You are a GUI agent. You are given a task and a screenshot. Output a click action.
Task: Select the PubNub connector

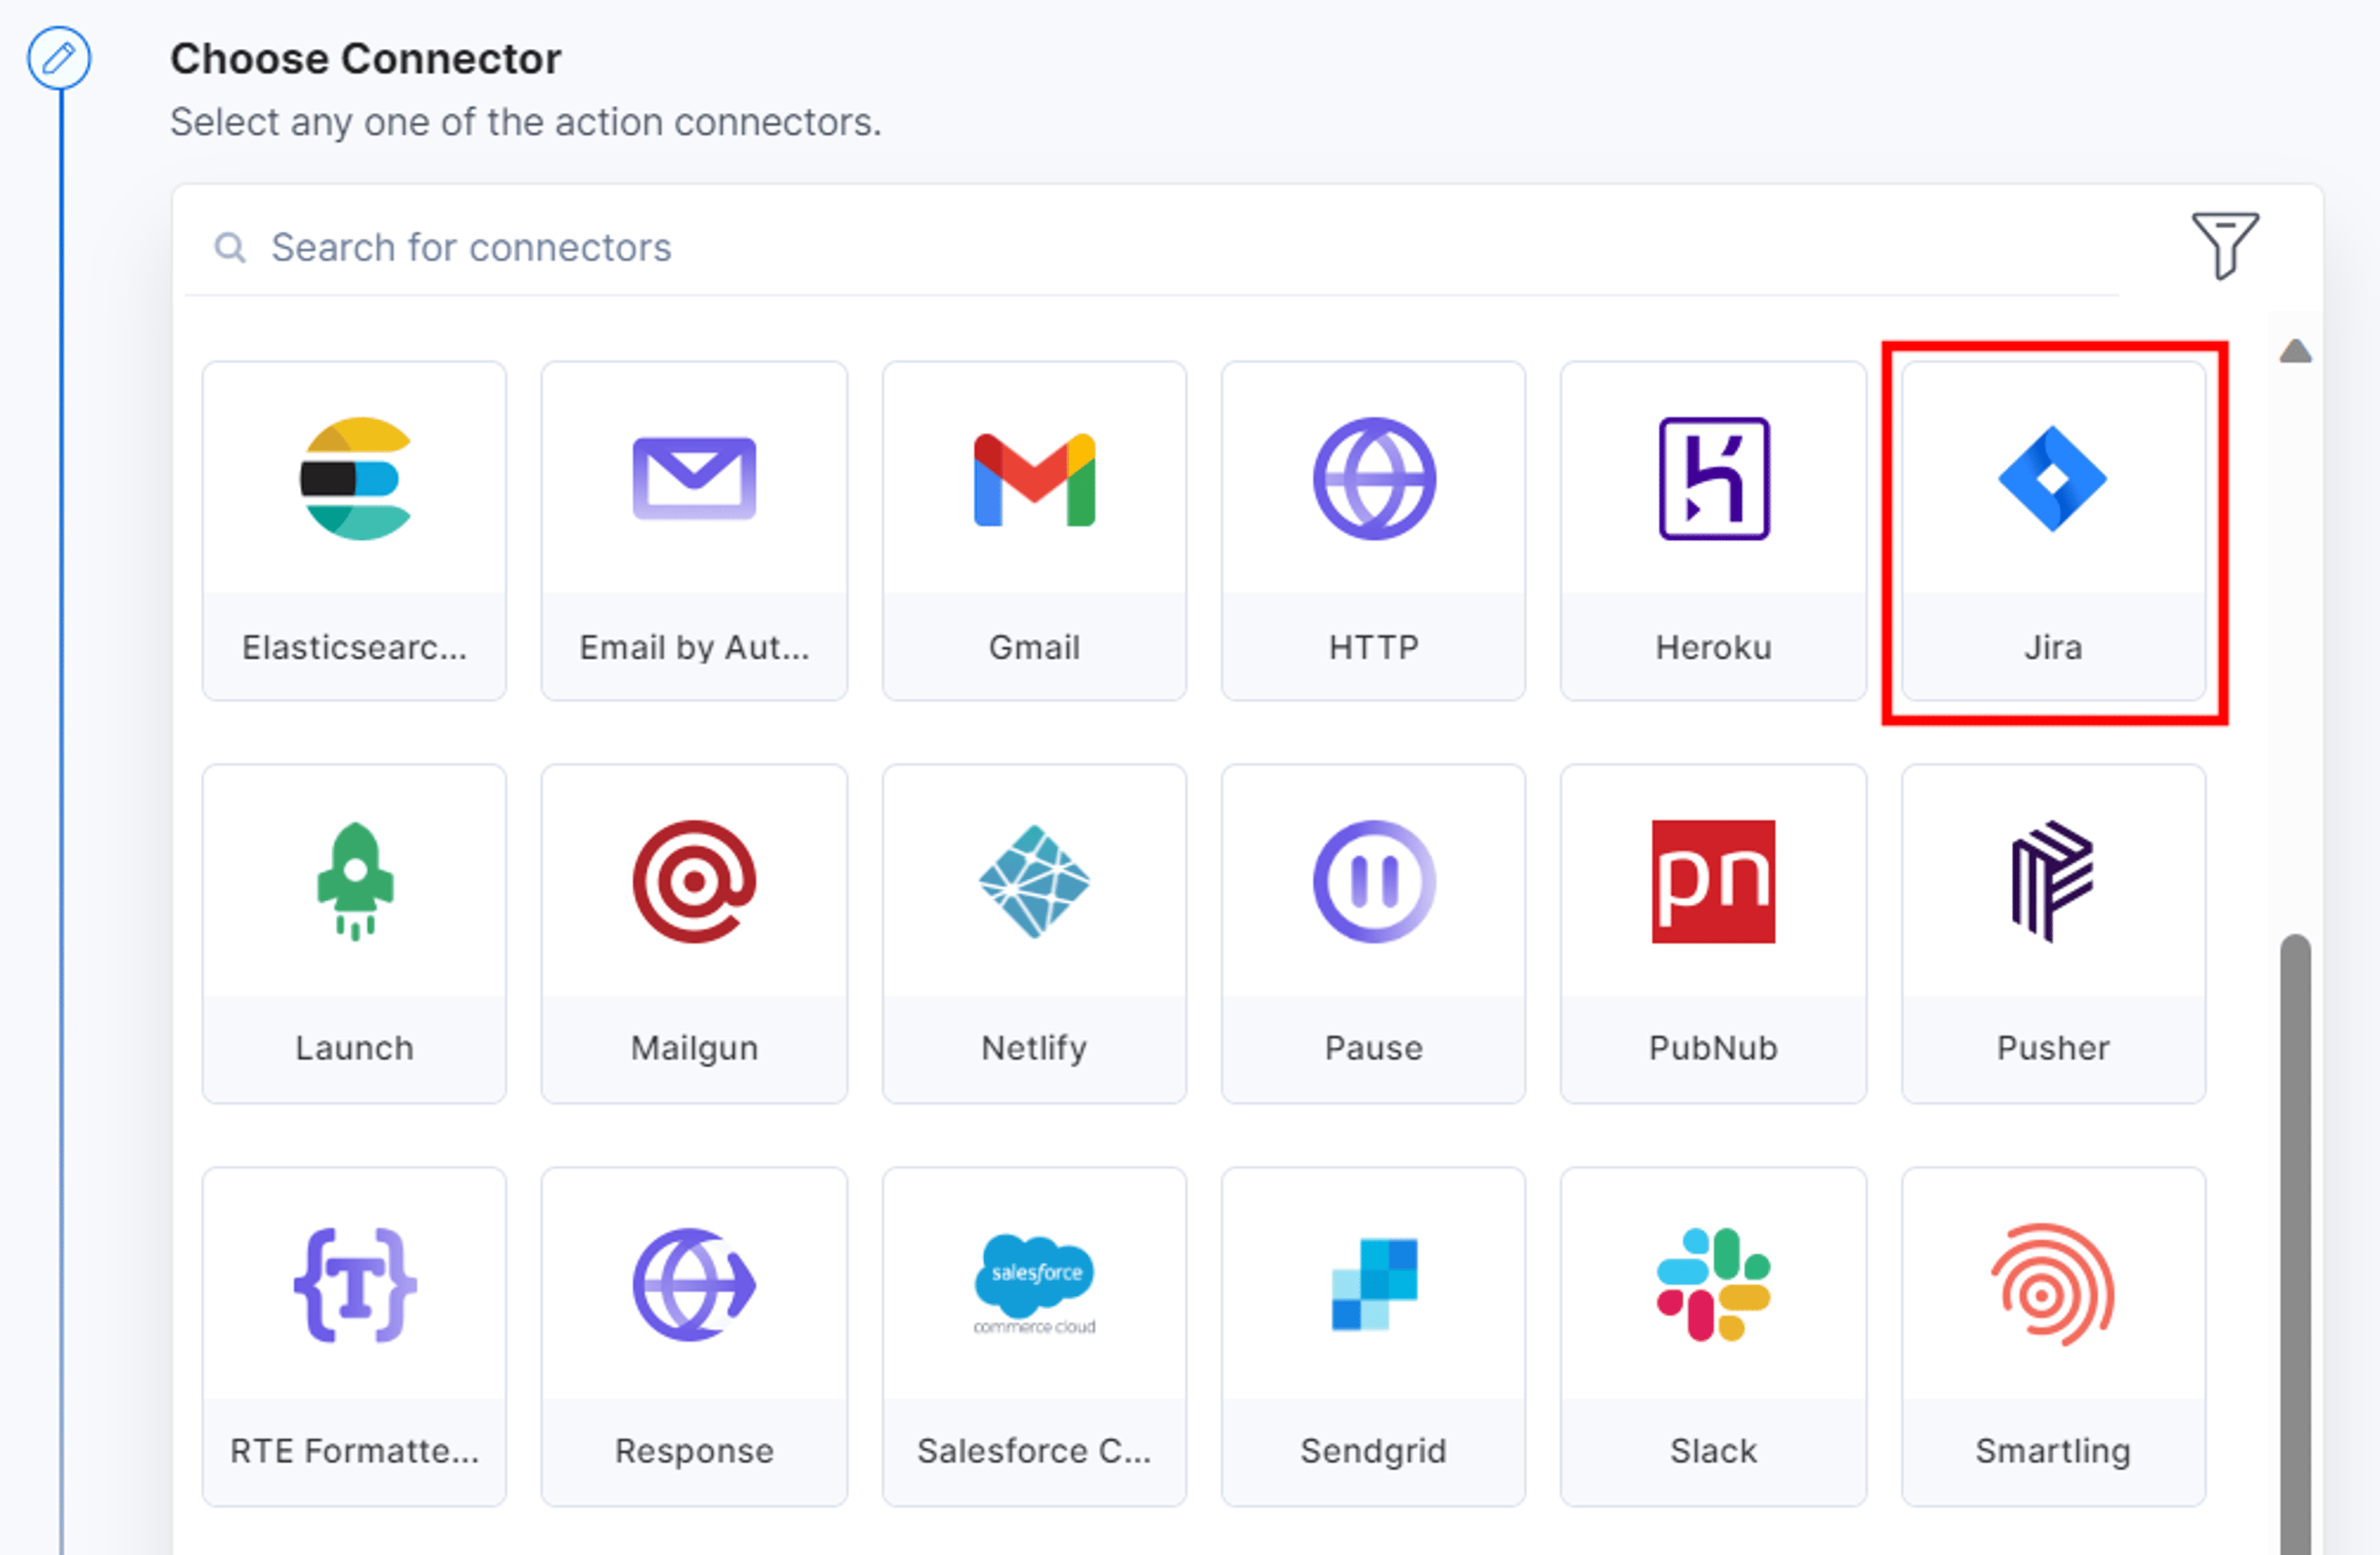(1713, 934)
